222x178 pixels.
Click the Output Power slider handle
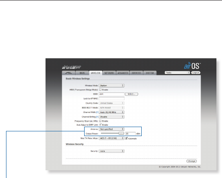121,133
